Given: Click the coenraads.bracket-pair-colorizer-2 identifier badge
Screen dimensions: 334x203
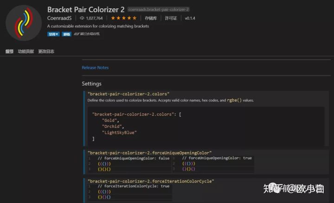Looking at the screenshot, I should click(159, 9).
